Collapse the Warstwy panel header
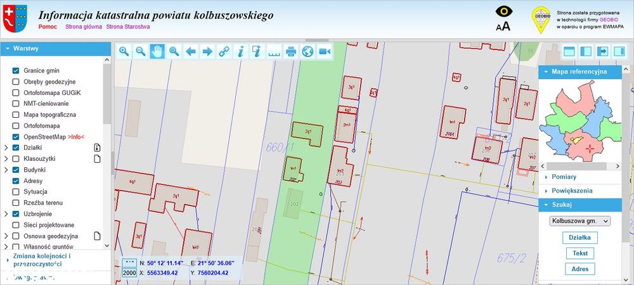 (55, 49)
